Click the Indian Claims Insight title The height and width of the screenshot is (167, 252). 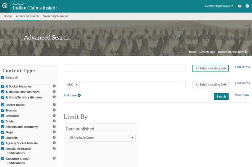point(35,8)
